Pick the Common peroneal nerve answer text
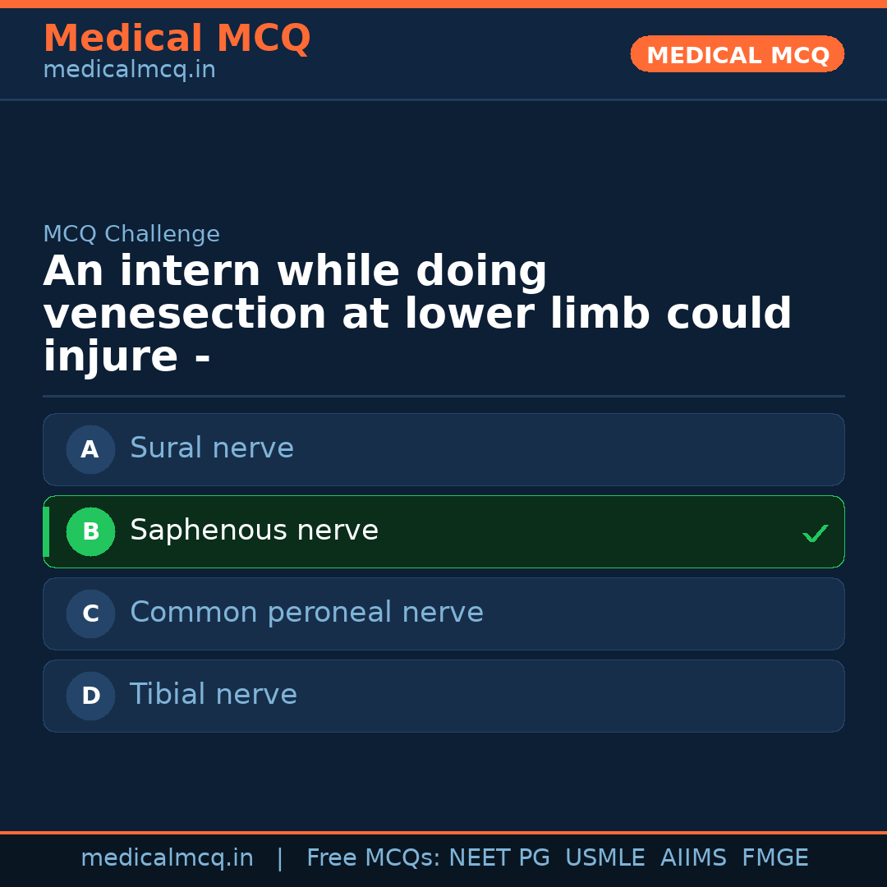The height and width of the screenshot is (887, 887). (306, 613)
